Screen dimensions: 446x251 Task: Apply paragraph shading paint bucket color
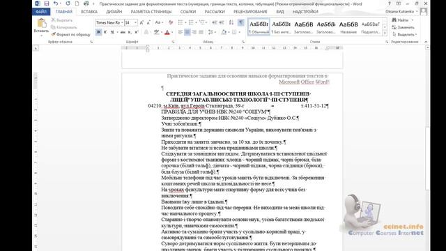click(224, 32)
